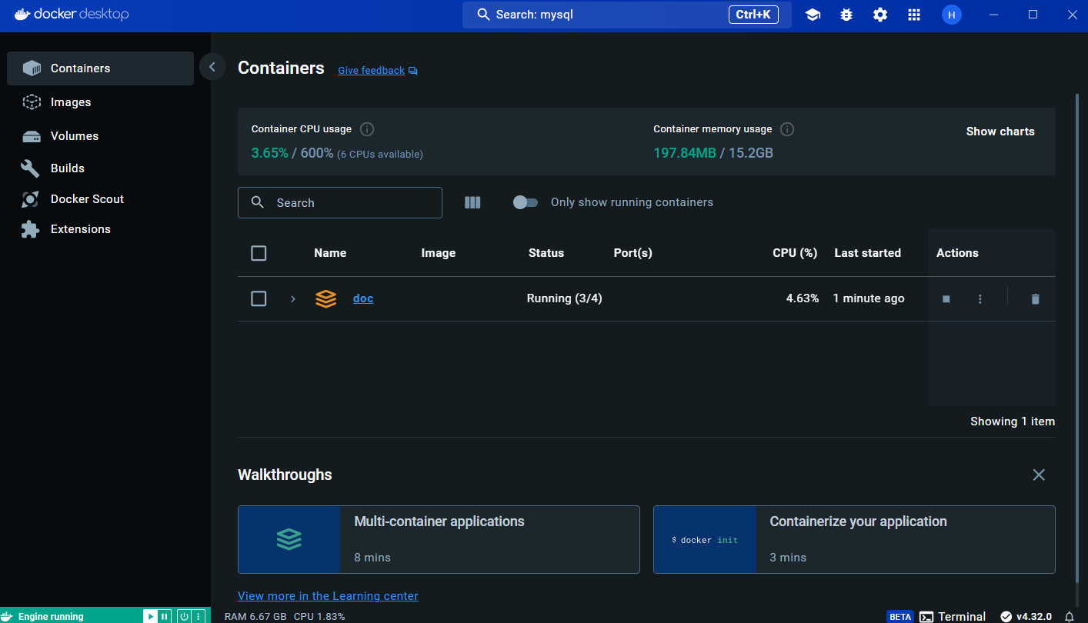Open the Troubleshoot bug icon
Image resolution: width=1088 pixels, height=623 pixels.
coord(846,15)
